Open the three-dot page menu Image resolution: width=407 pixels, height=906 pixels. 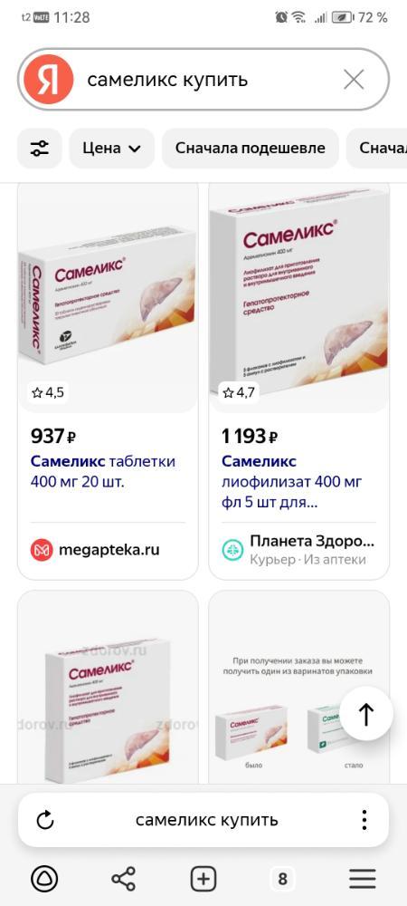tap(364, 820)
